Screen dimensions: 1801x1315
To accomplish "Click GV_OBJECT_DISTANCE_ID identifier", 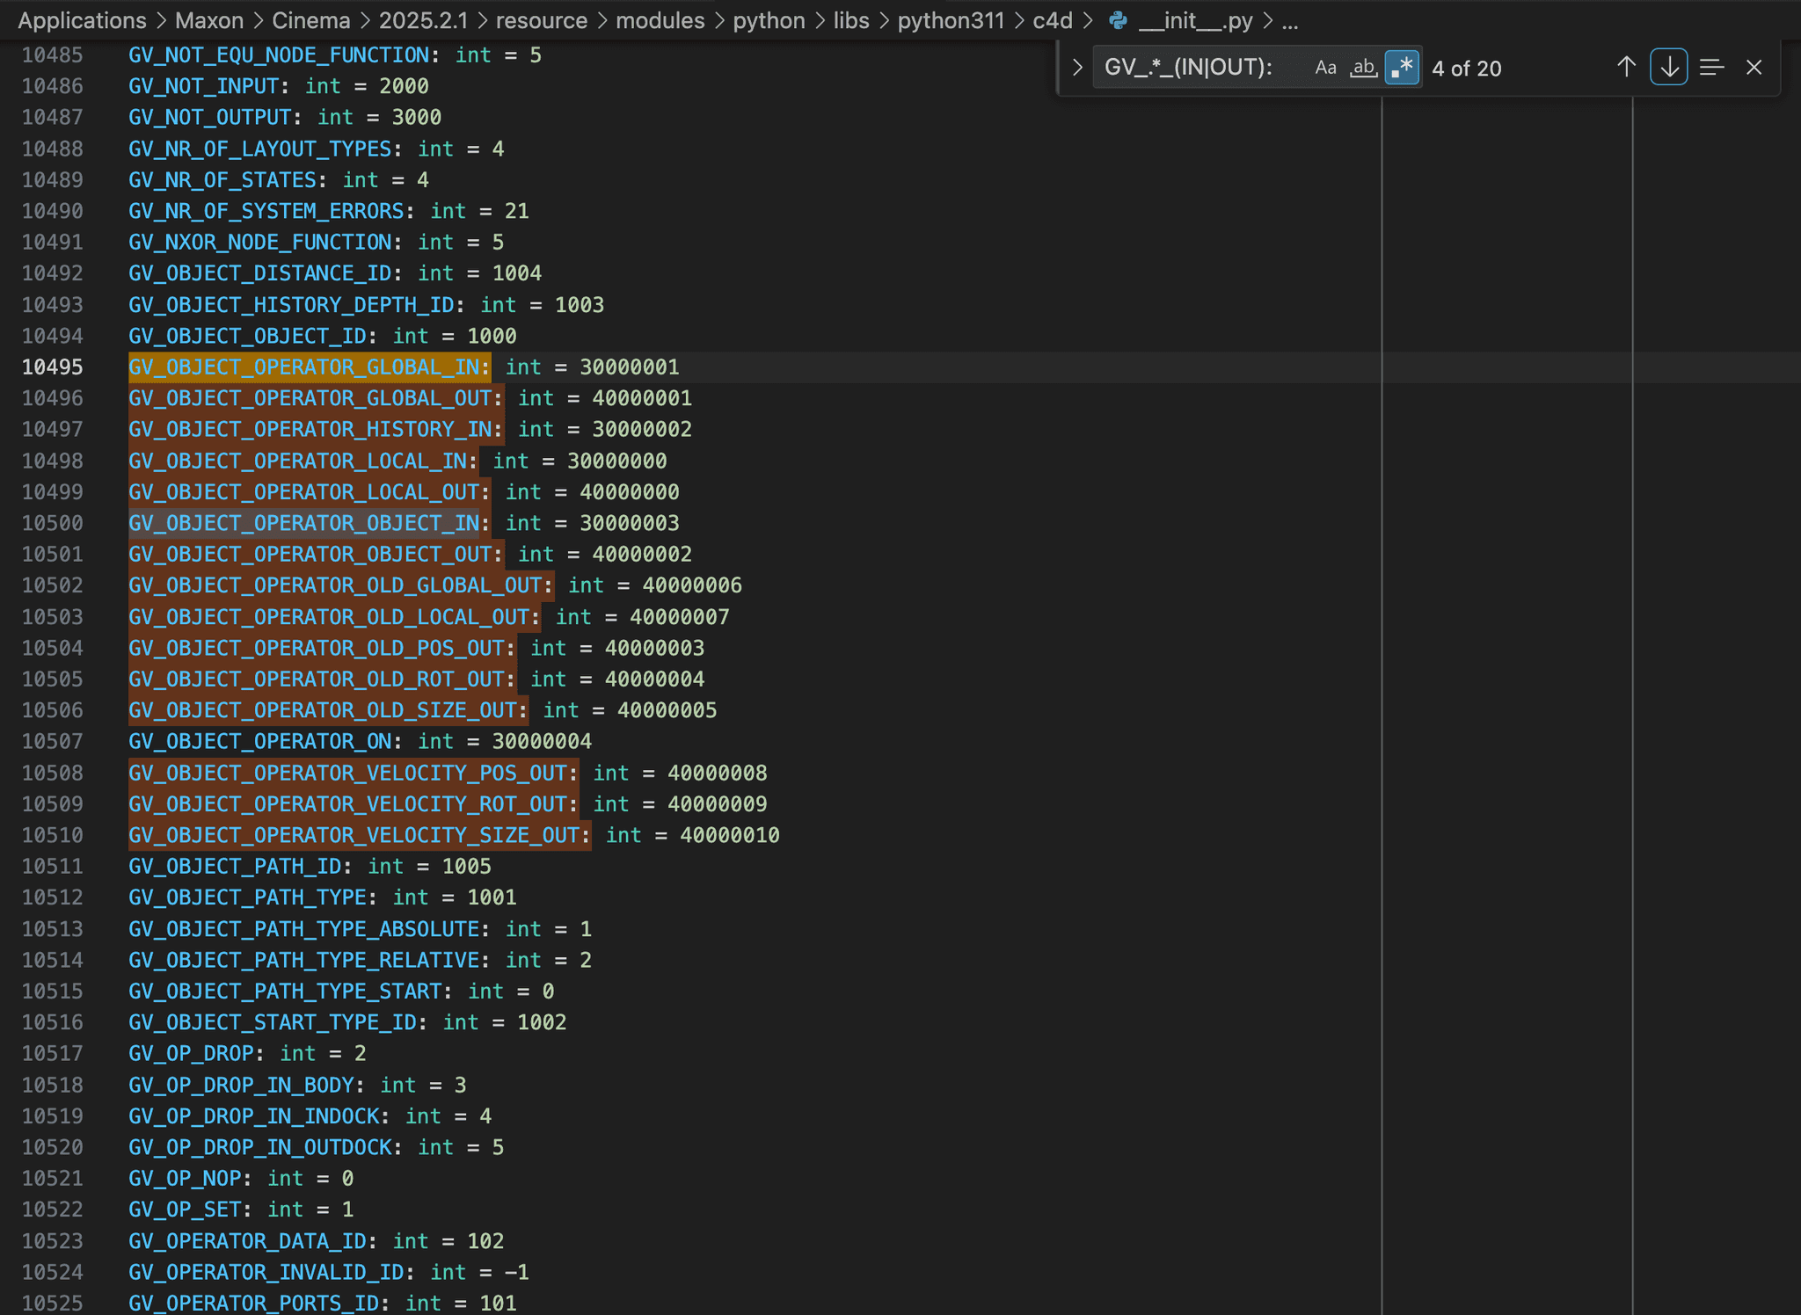I will pyautogui.click(x=259, y=273).
